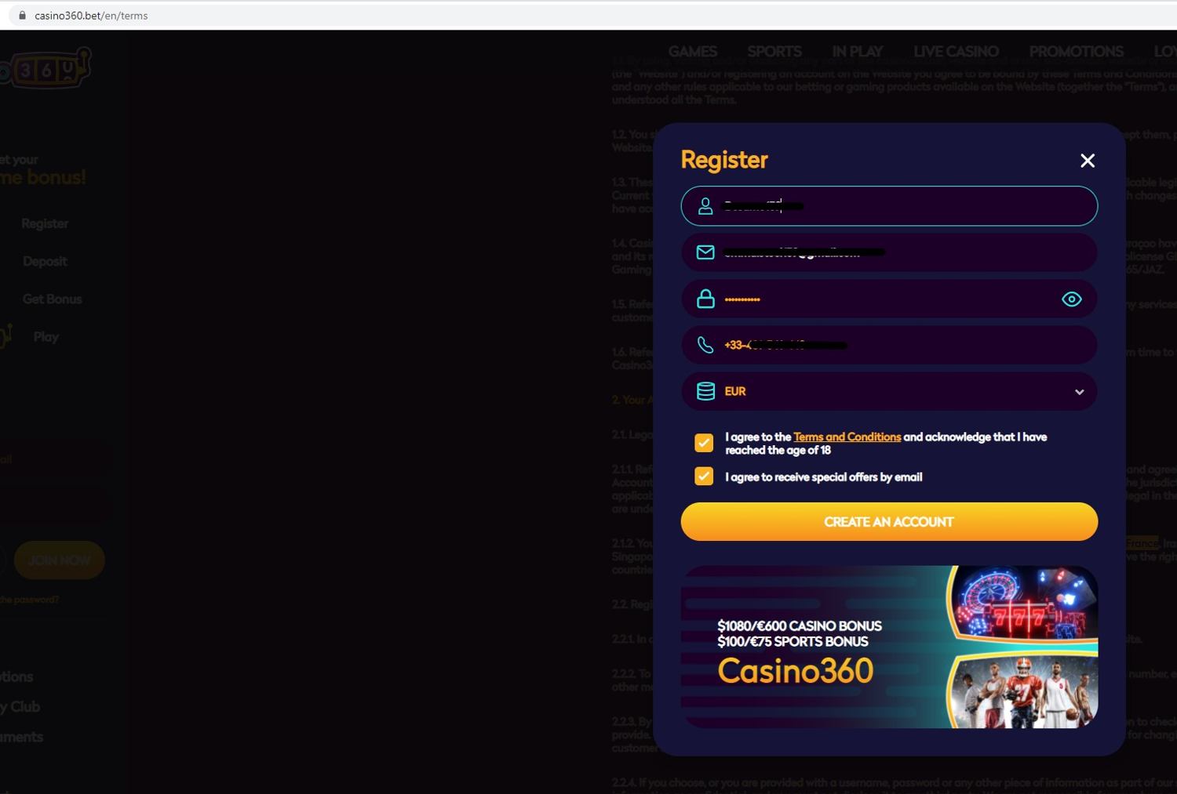
Task: Open the LIVE CASINO menu item
Action: (x=955, y=52)
